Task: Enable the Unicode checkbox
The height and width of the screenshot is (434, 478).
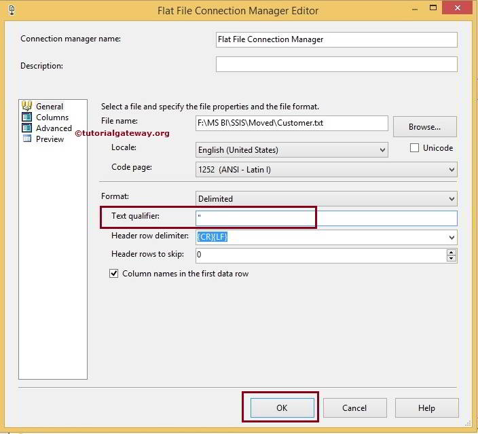Action: (414, 148)
